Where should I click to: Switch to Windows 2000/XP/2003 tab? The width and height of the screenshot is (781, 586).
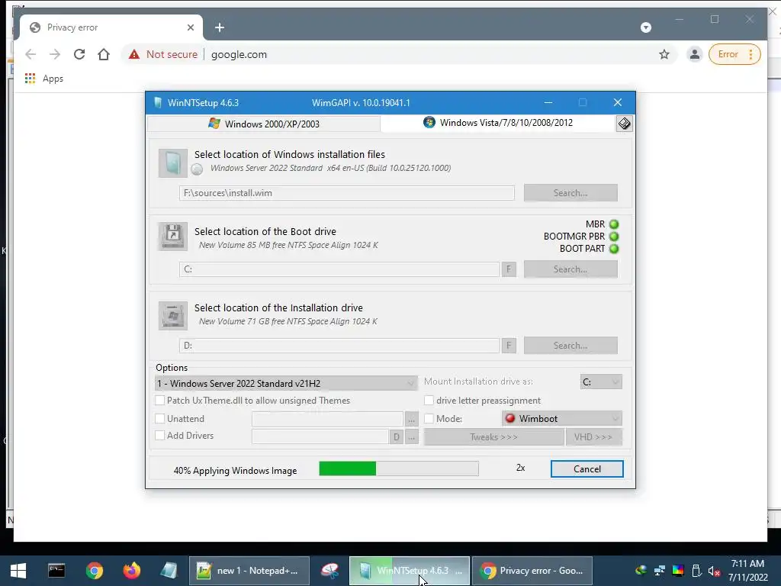point(264,124)
